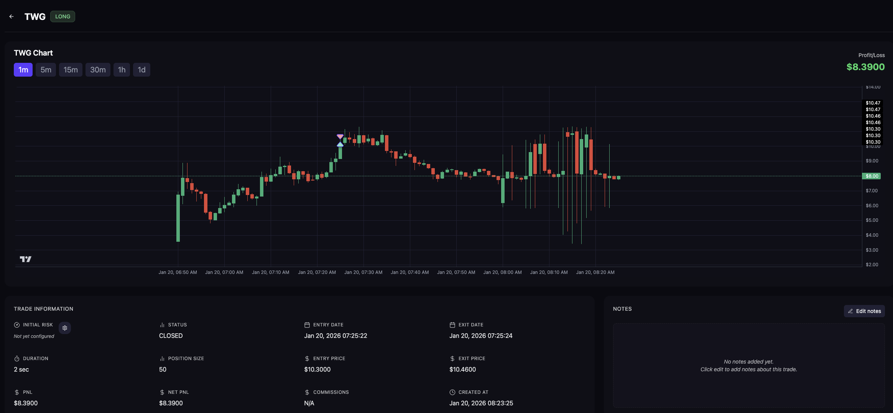Viewport: 893px width, 413px height.
Task: Click the blue entry marker triangle
Action: [x=340, y=144]
